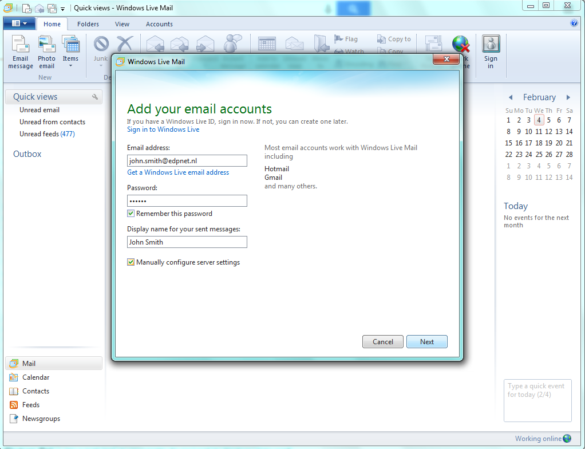The image size is (585, 449).
Task: Click the Add to calendar ribbon icon
Action: [267, 44]
